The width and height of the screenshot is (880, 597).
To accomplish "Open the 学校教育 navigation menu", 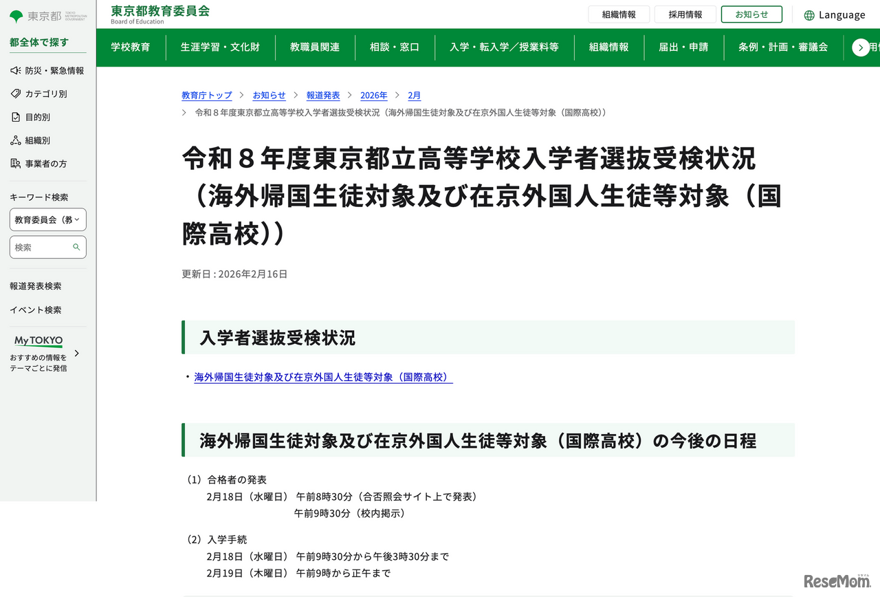I will 131,47.
